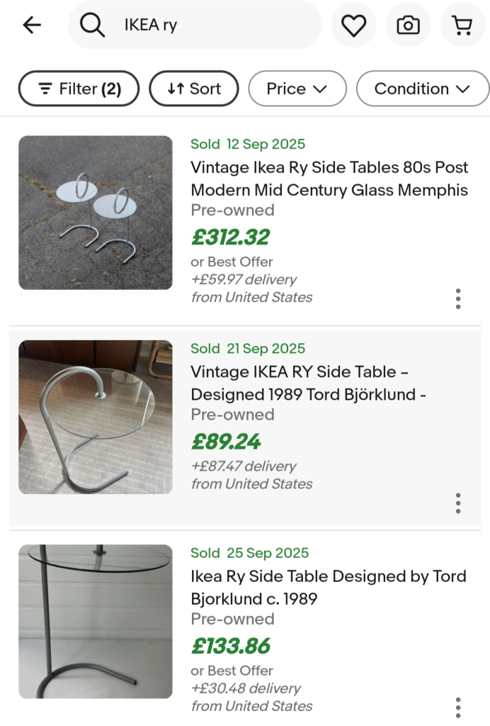Viewport: 490px width, 726px height.
Task: Open "Vintage Ikea Ry Side Tables 80s" listing
Action: [329, 179]
